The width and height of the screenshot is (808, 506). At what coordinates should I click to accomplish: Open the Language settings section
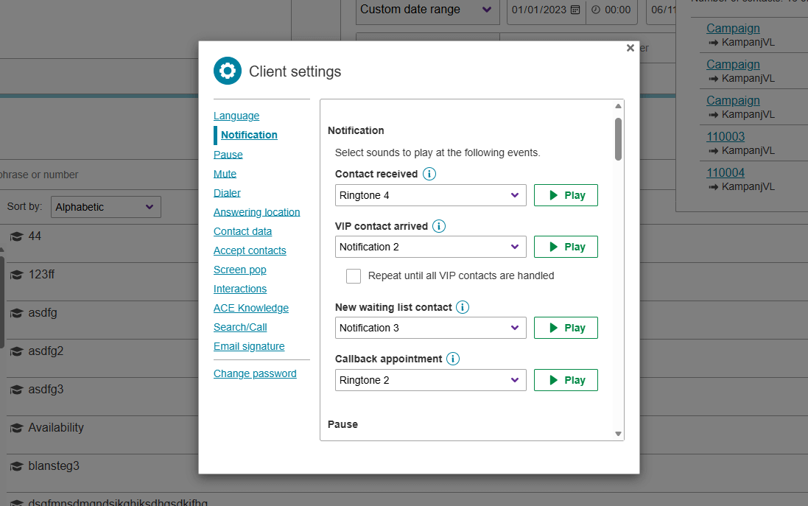(x=236, y=116)
